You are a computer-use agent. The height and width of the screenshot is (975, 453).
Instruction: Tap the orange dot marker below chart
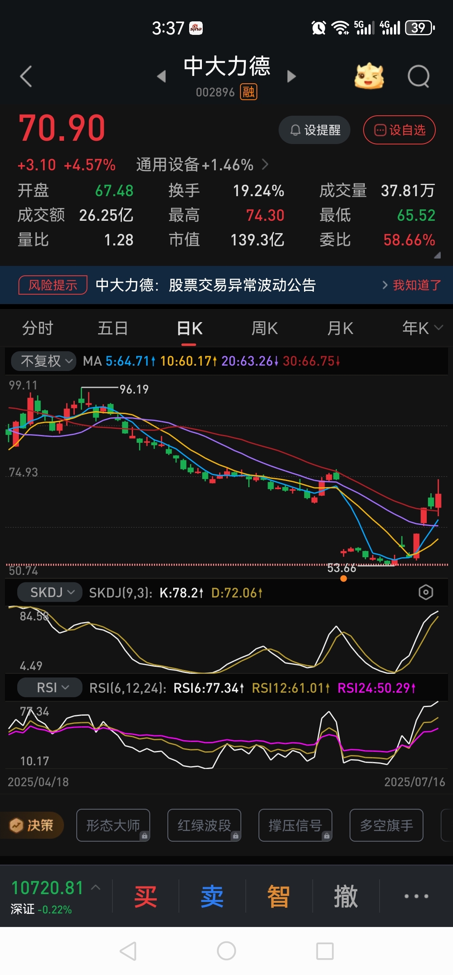343,579
